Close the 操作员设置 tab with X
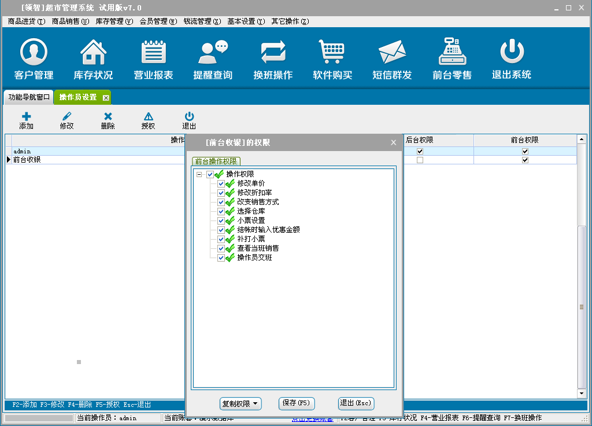This screenshot has width=592, height=426. pyautogui.click(x=106, y=98)
